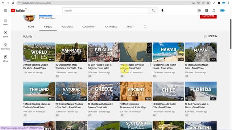Play the Mayan Ruins thumbnail

pos(201,52)
